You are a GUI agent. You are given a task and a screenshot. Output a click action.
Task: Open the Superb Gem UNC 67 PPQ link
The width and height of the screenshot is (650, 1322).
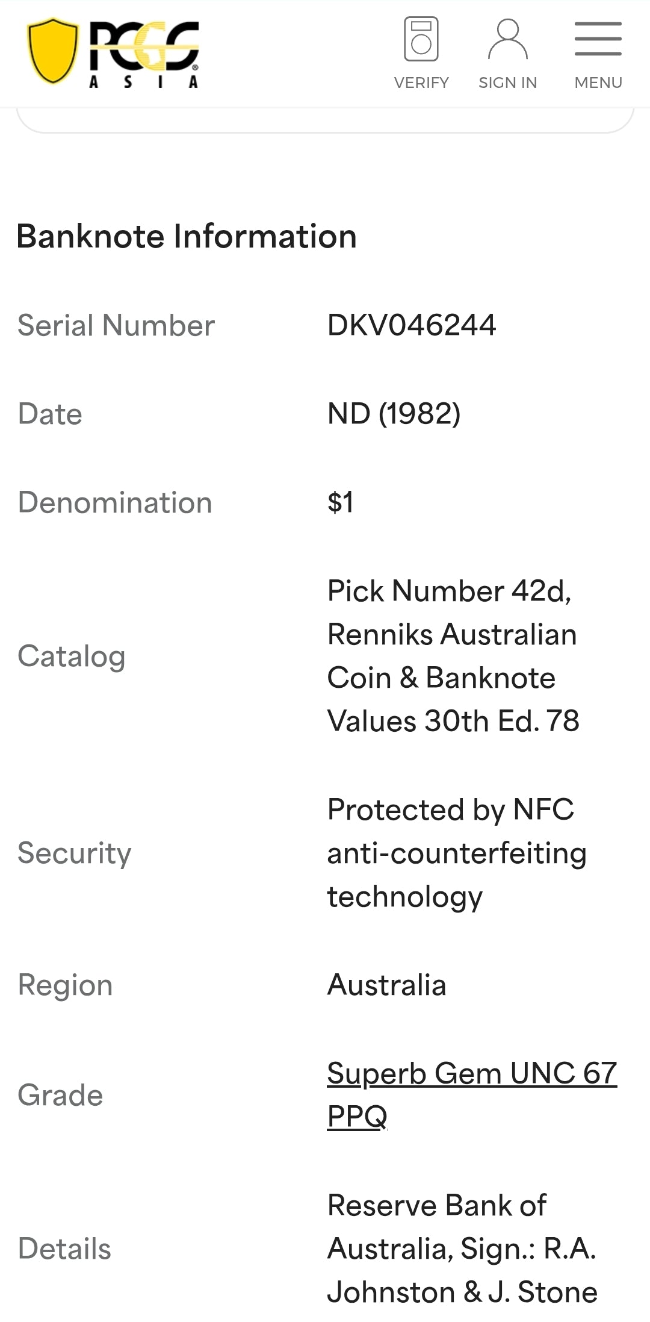point(472,1095)
